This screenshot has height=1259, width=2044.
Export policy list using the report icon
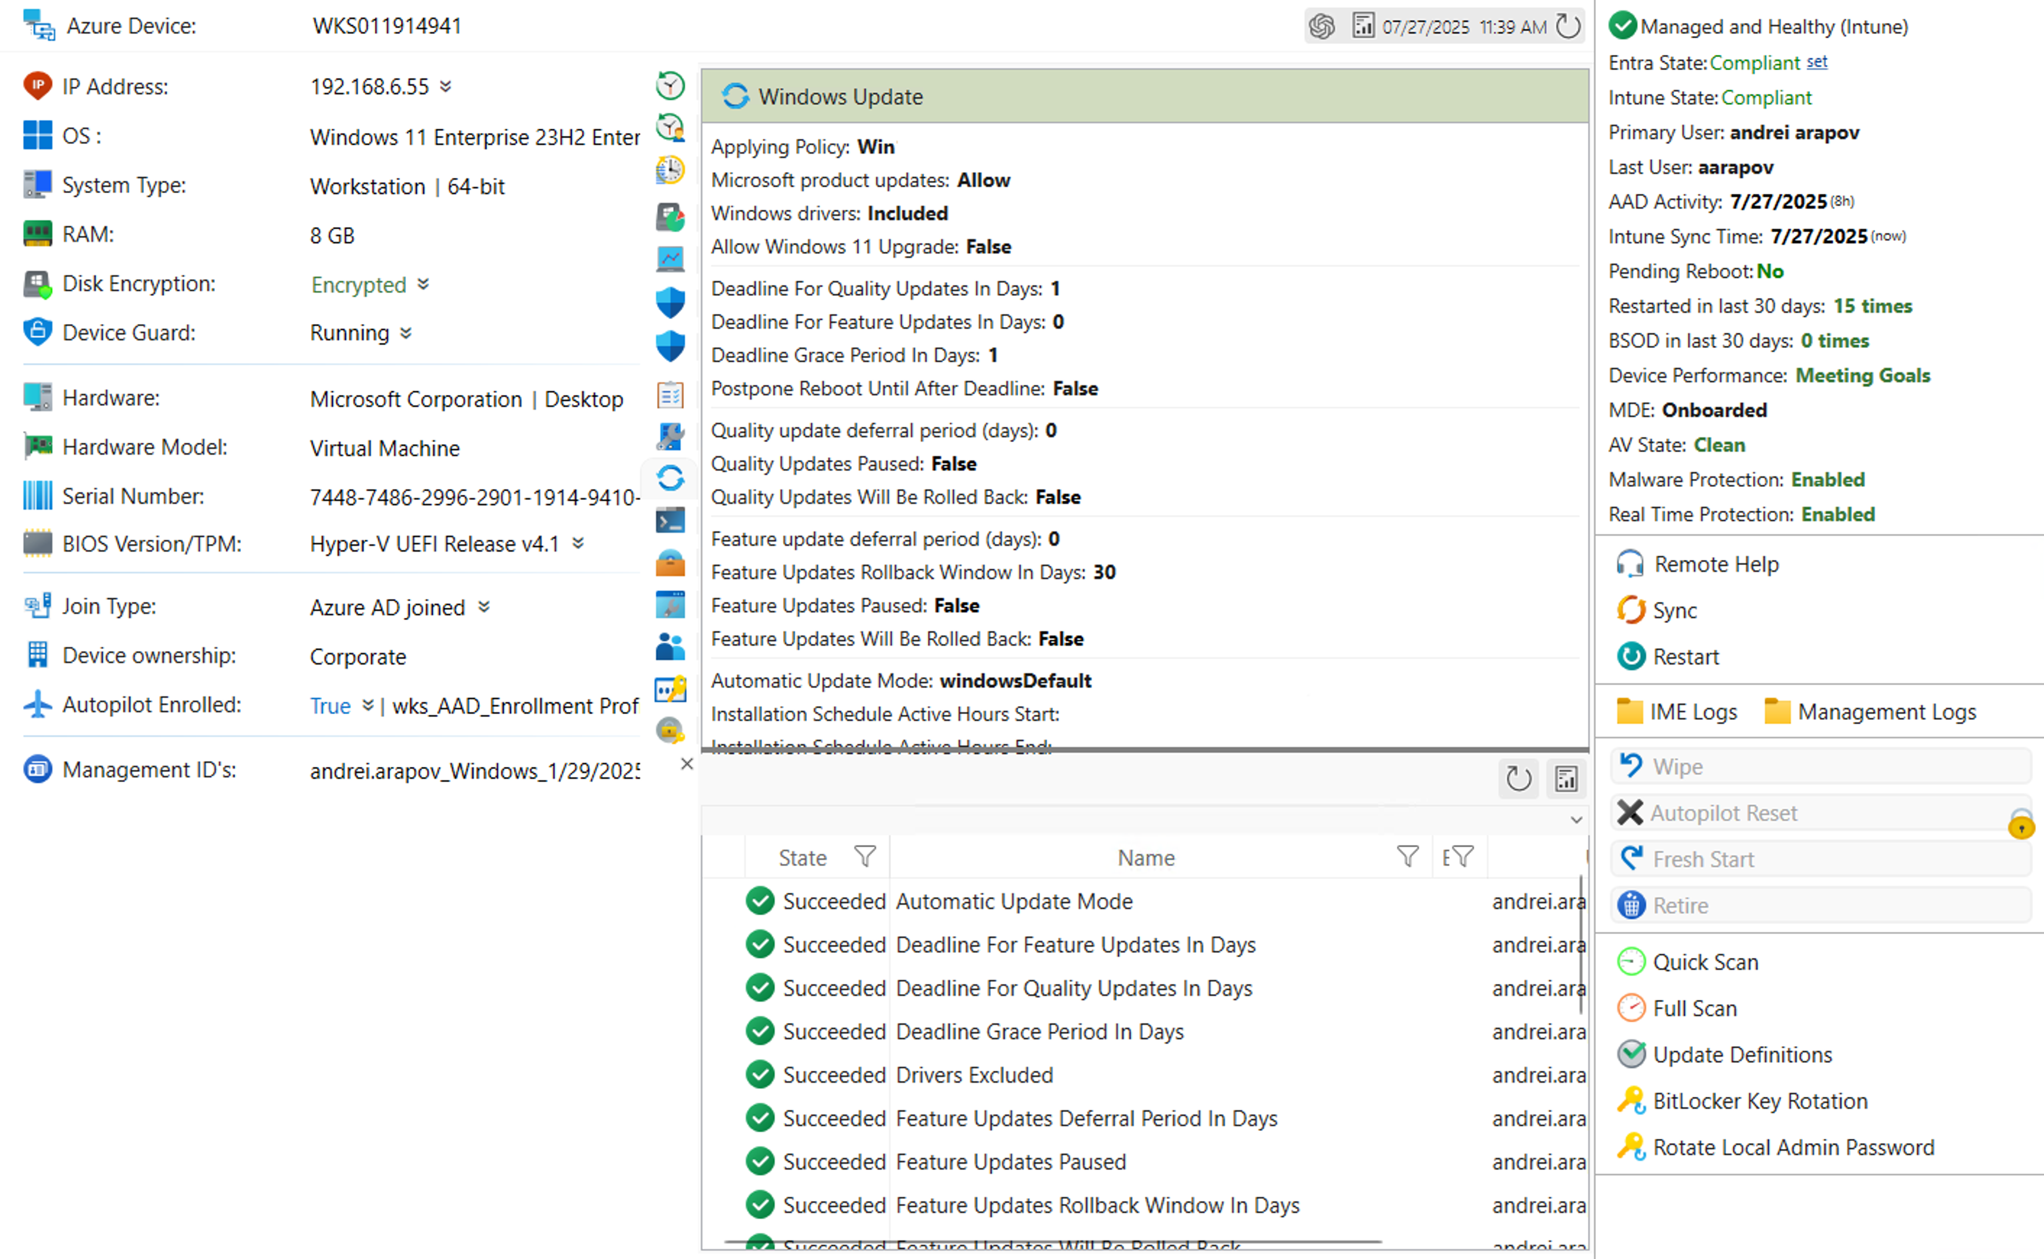tap(1566, 778)
